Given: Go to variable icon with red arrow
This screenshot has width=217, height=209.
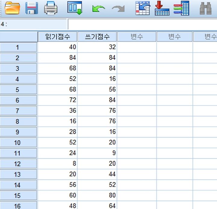Looking at the screenshot, I should coord(162,8).
